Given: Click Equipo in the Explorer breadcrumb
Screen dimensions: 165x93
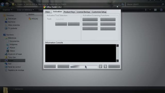Looking at the screenshot, I should (x=20, y=4).
